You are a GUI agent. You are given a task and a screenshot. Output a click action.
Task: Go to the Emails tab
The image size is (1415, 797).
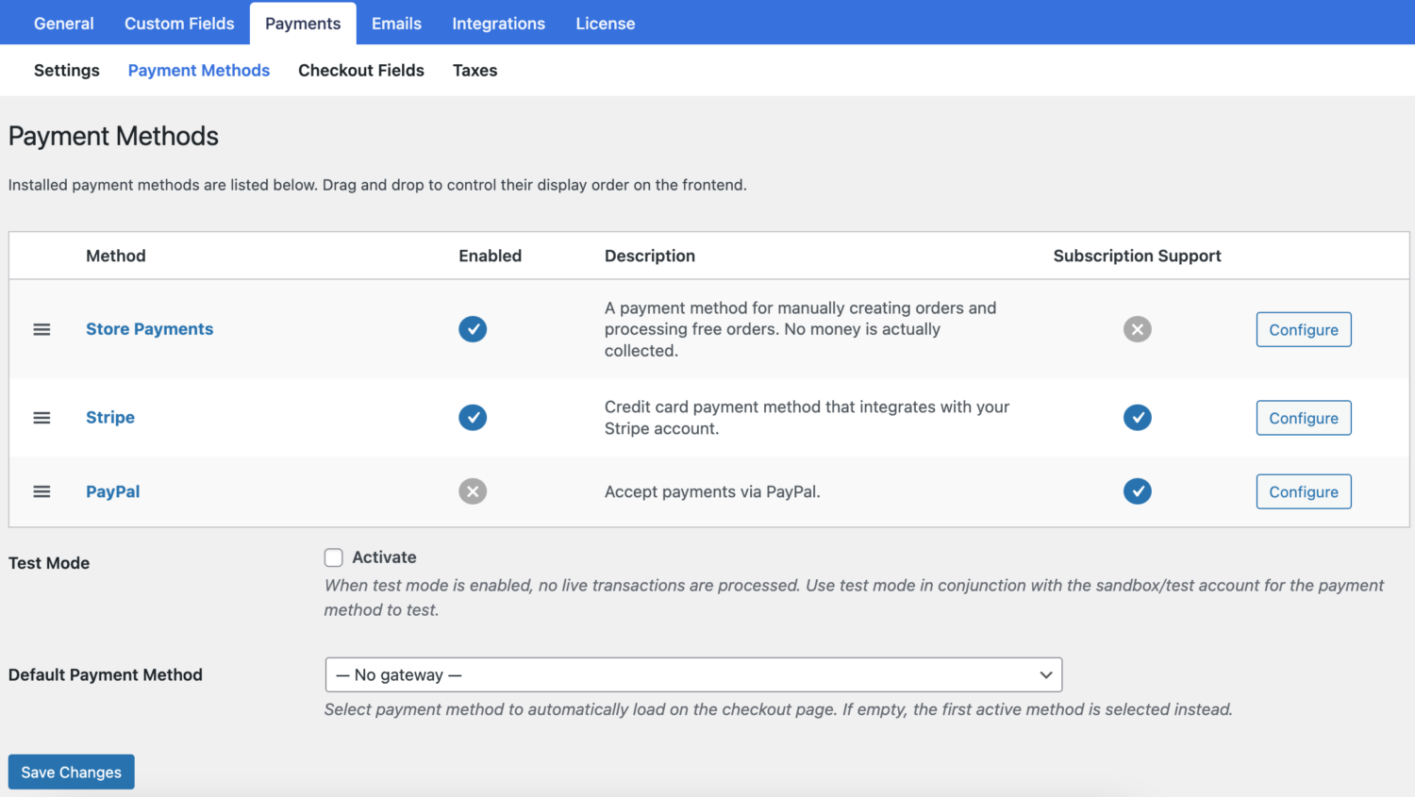click(396, 24)
